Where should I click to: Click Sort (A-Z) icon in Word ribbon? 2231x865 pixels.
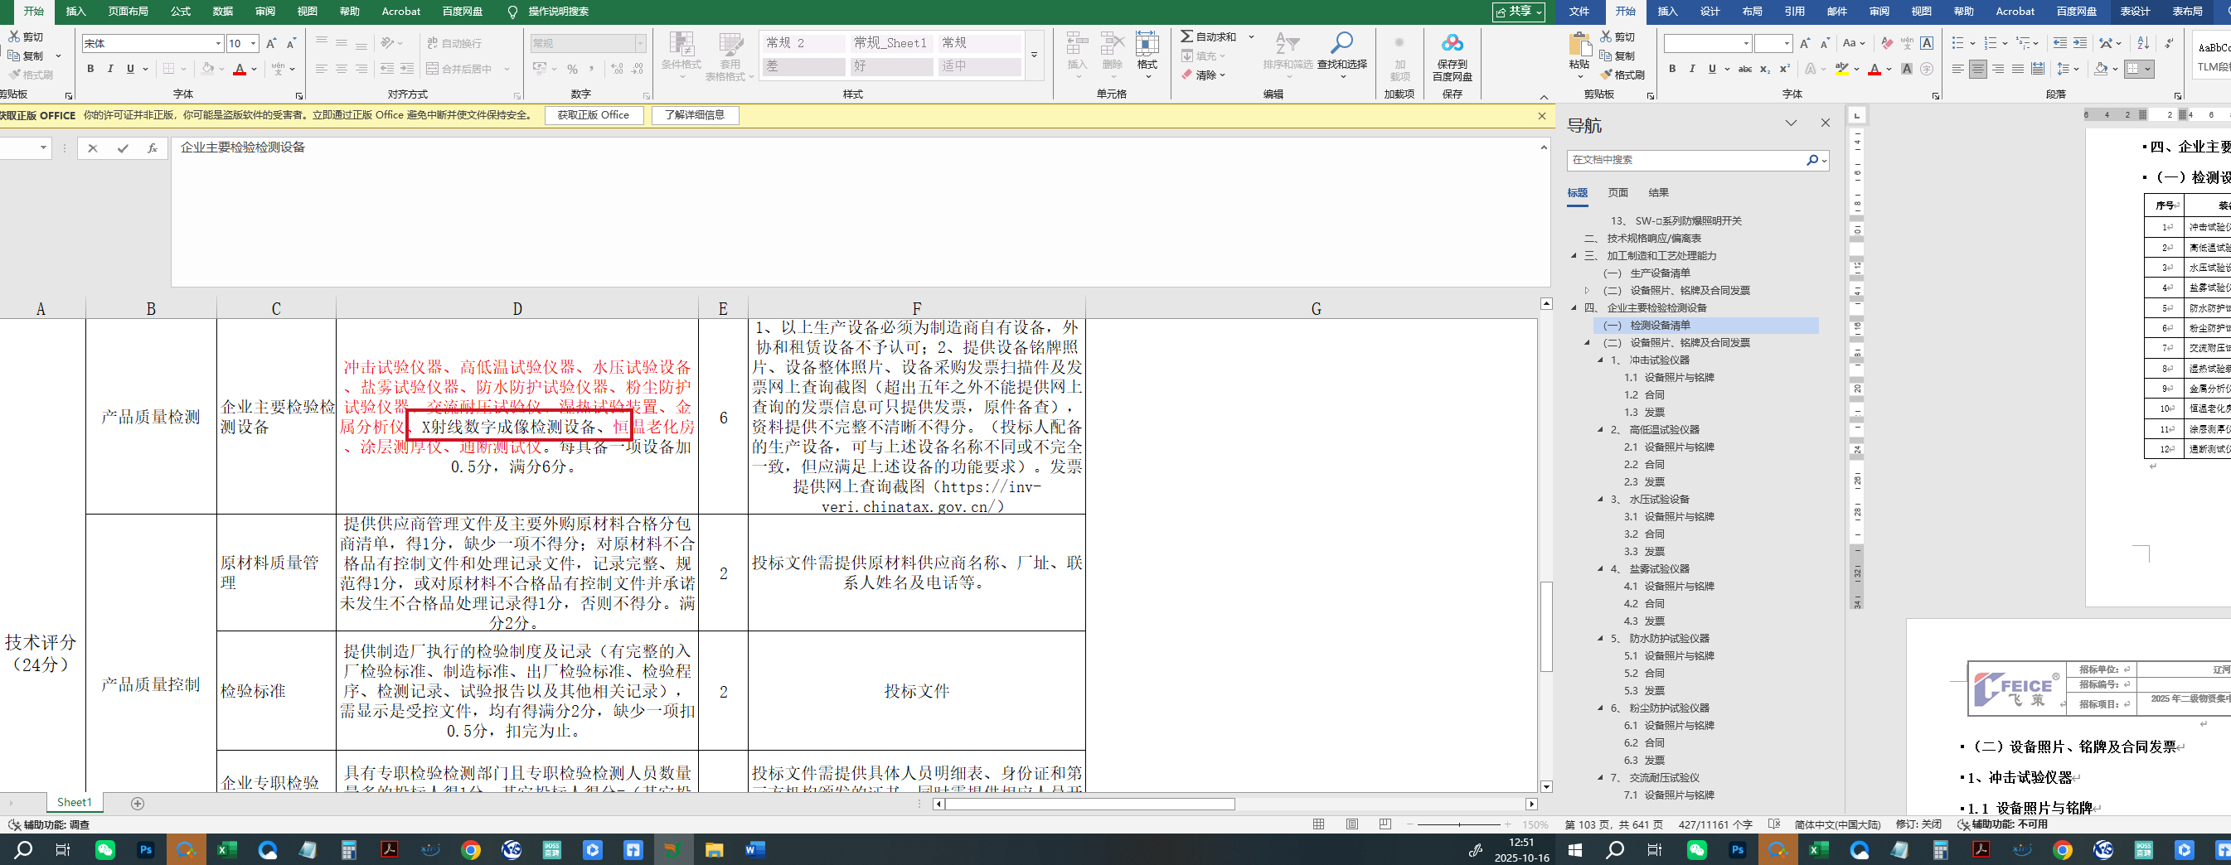point(2142,43)
